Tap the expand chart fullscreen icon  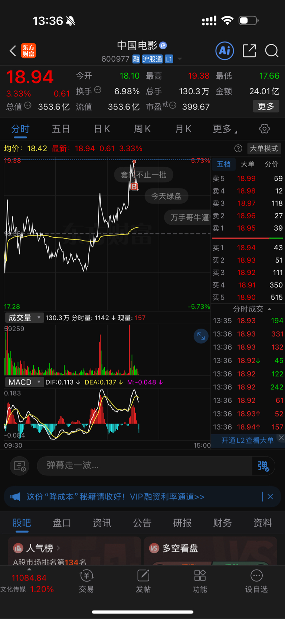(201, 336)
